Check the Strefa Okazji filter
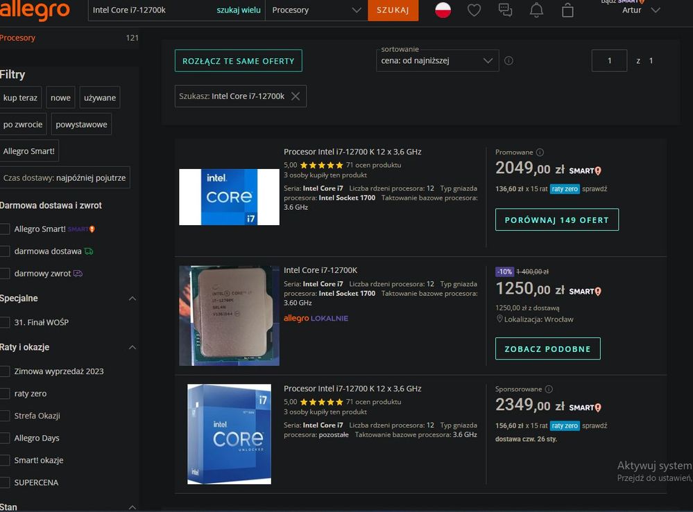 (x=5, y=416)
